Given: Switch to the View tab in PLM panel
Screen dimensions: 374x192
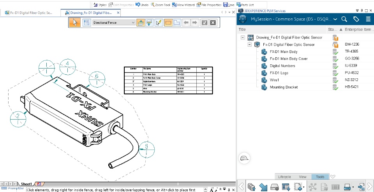Looking at the screenshot, I should pos(302,177).
